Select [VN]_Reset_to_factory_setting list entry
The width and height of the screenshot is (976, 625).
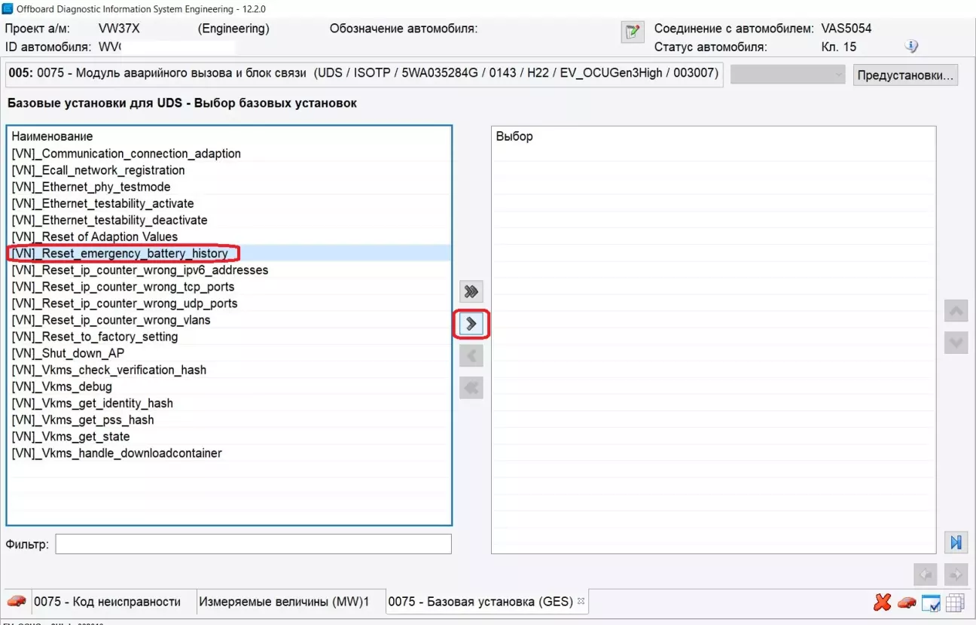[95, 337]
